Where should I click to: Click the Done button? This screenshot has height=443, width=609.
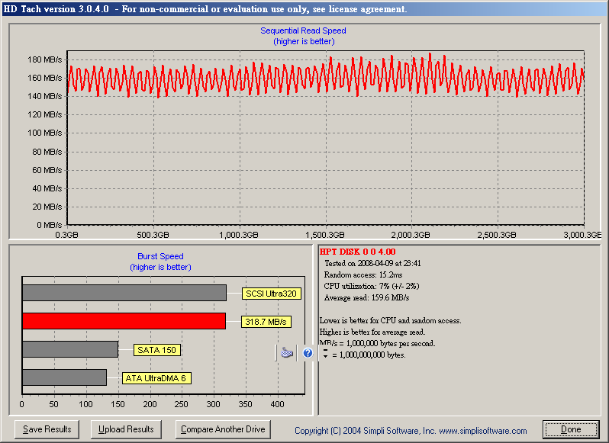pyautogui.click(x=571, y=429)
